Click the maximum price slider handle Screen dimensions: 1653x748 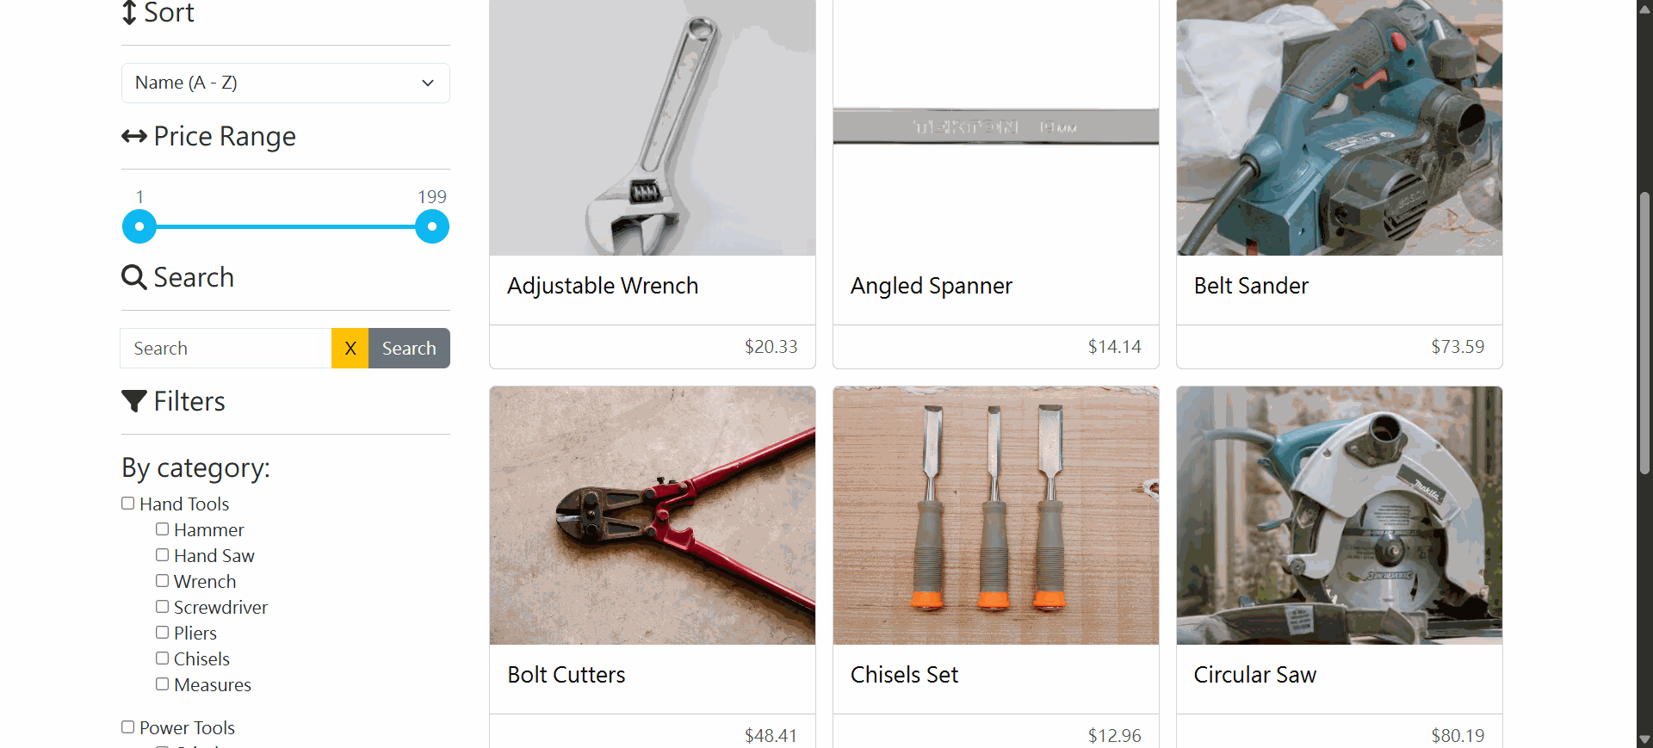(x=432, y=226)
